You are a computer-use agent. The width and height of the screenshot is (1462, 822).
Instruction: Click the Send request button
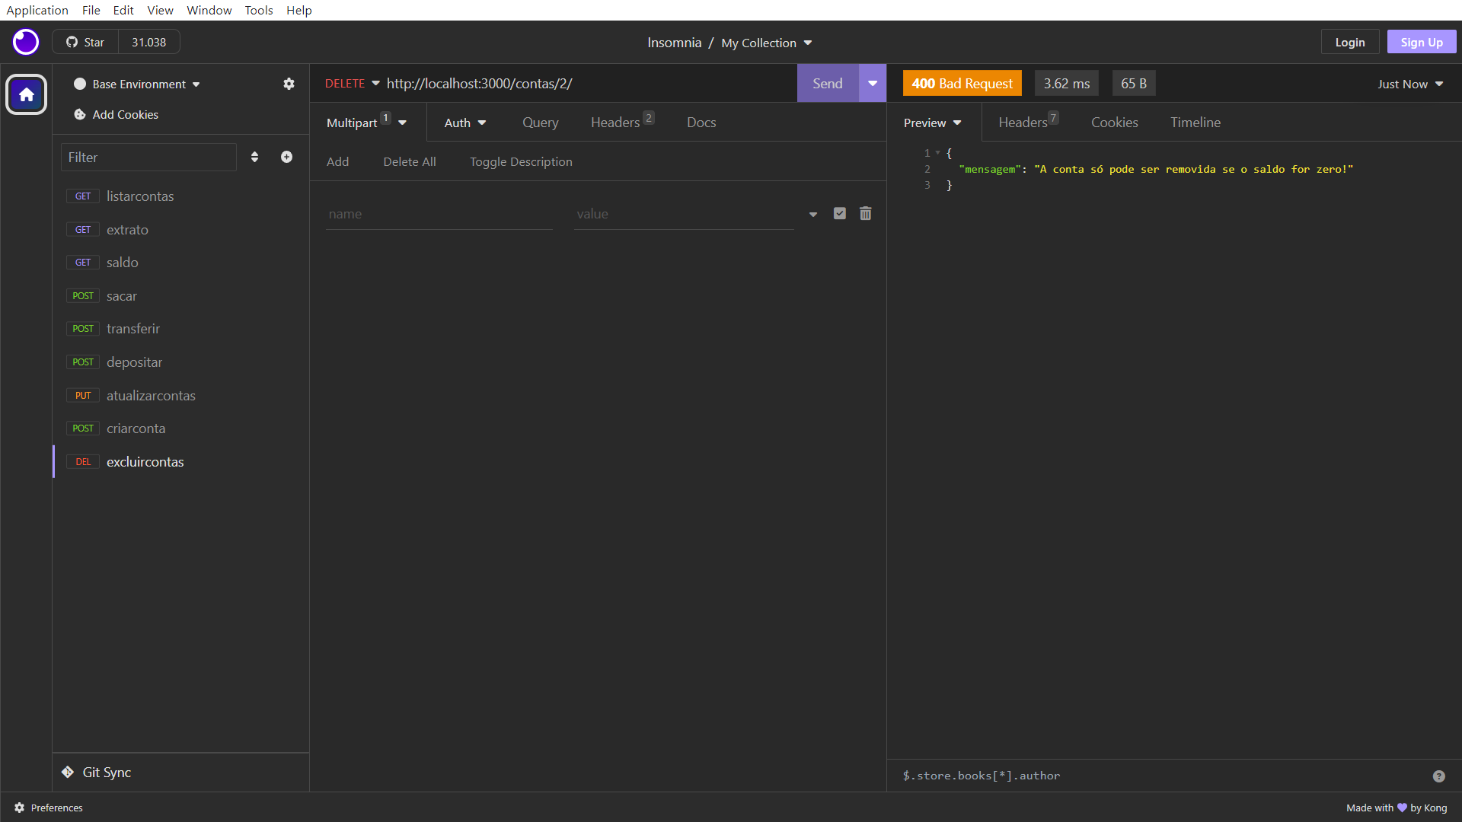tap(827, 83)
